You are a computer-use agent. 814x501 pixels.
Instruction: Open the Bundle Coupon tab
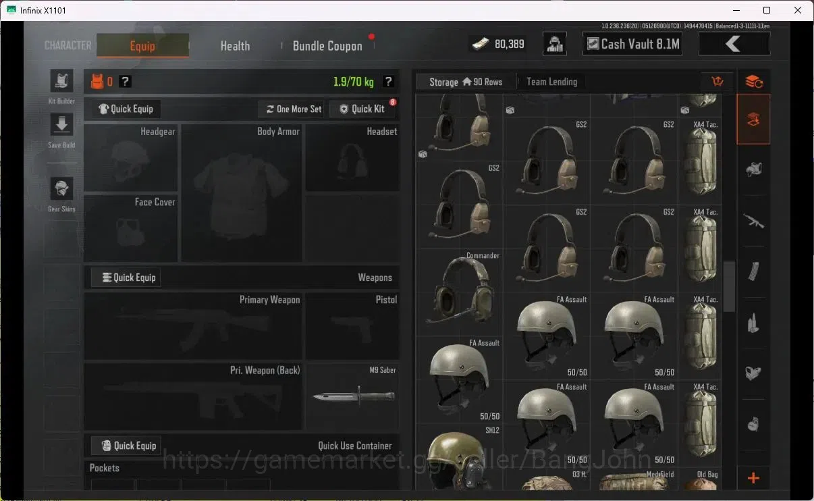327,46
